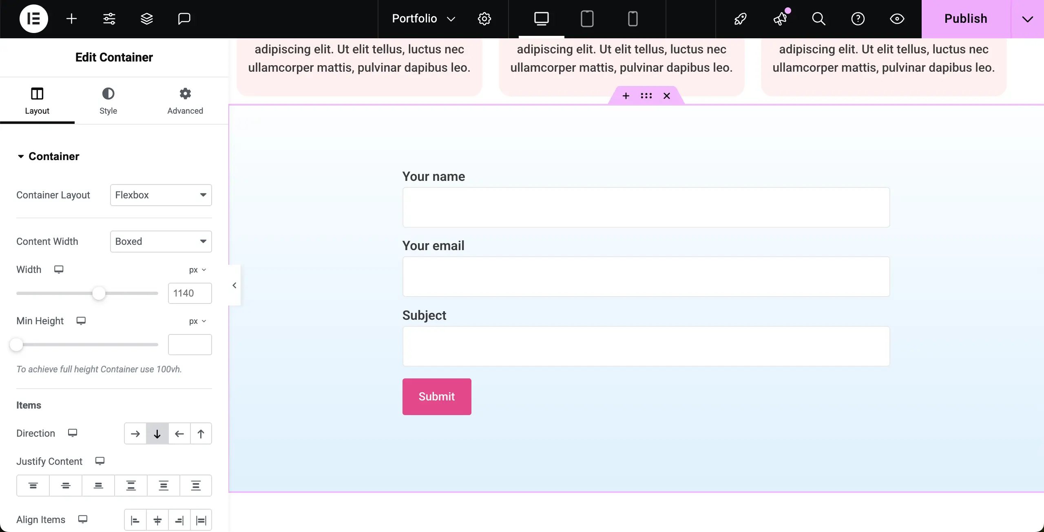Switch to the Advanced tab
This screenshot has height=532, width=1044.
click(x=185, y=101)
